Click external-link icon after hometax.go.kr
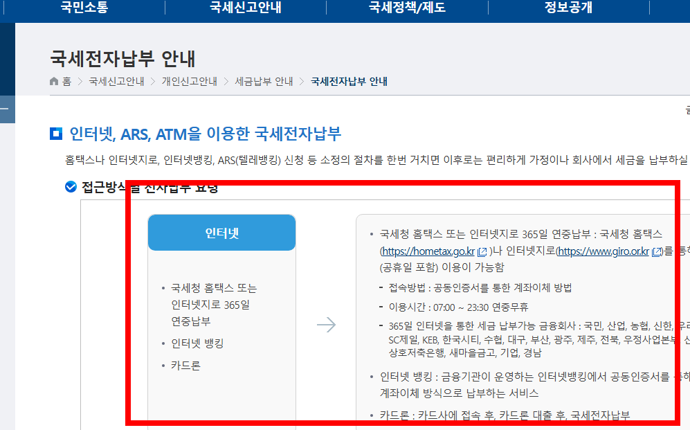 482,252
